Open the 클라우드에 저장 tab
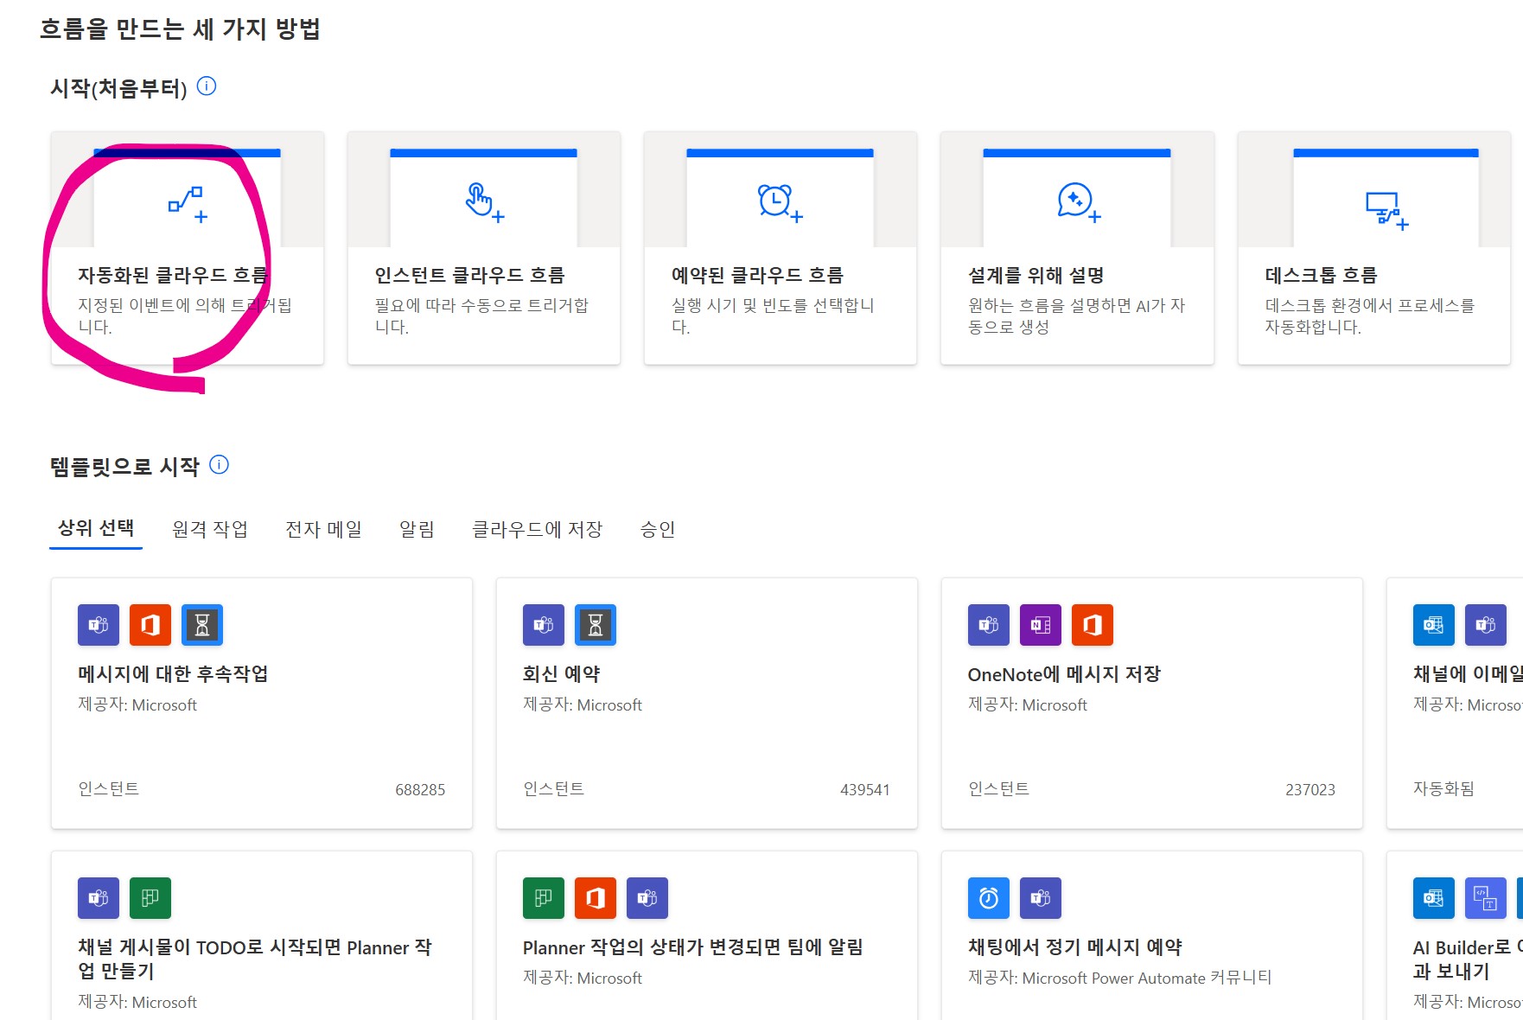This screenshot has height=1020, width=1523. [538, 529]
